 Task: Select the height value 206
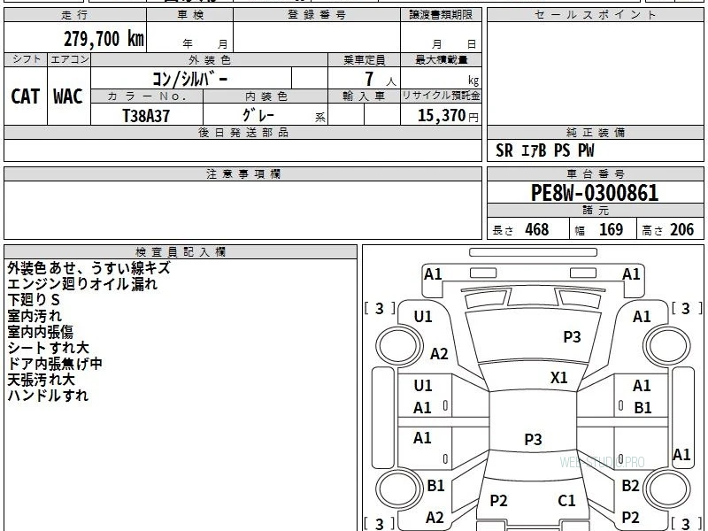(x=681, y=230)
